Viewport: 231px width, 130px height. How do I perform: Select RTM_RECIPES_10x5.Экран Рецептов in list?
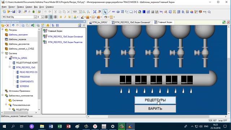pos(65,42)
